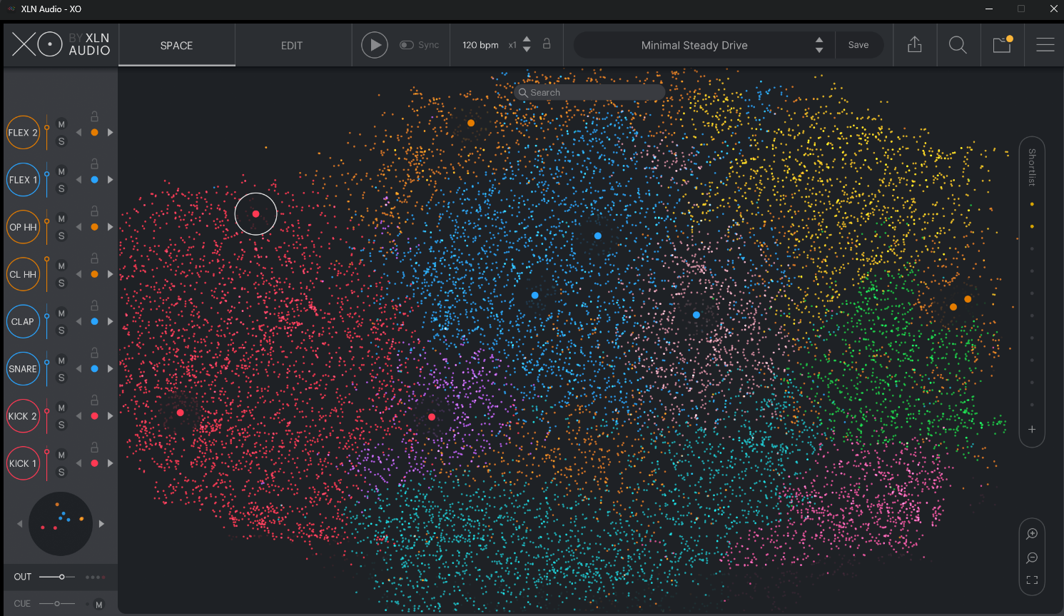The width and height of the screenshot is (1064, 616).
Task: Step to next sample for FLEX 2
Action: pyautogui.click(x=110, y=132)
